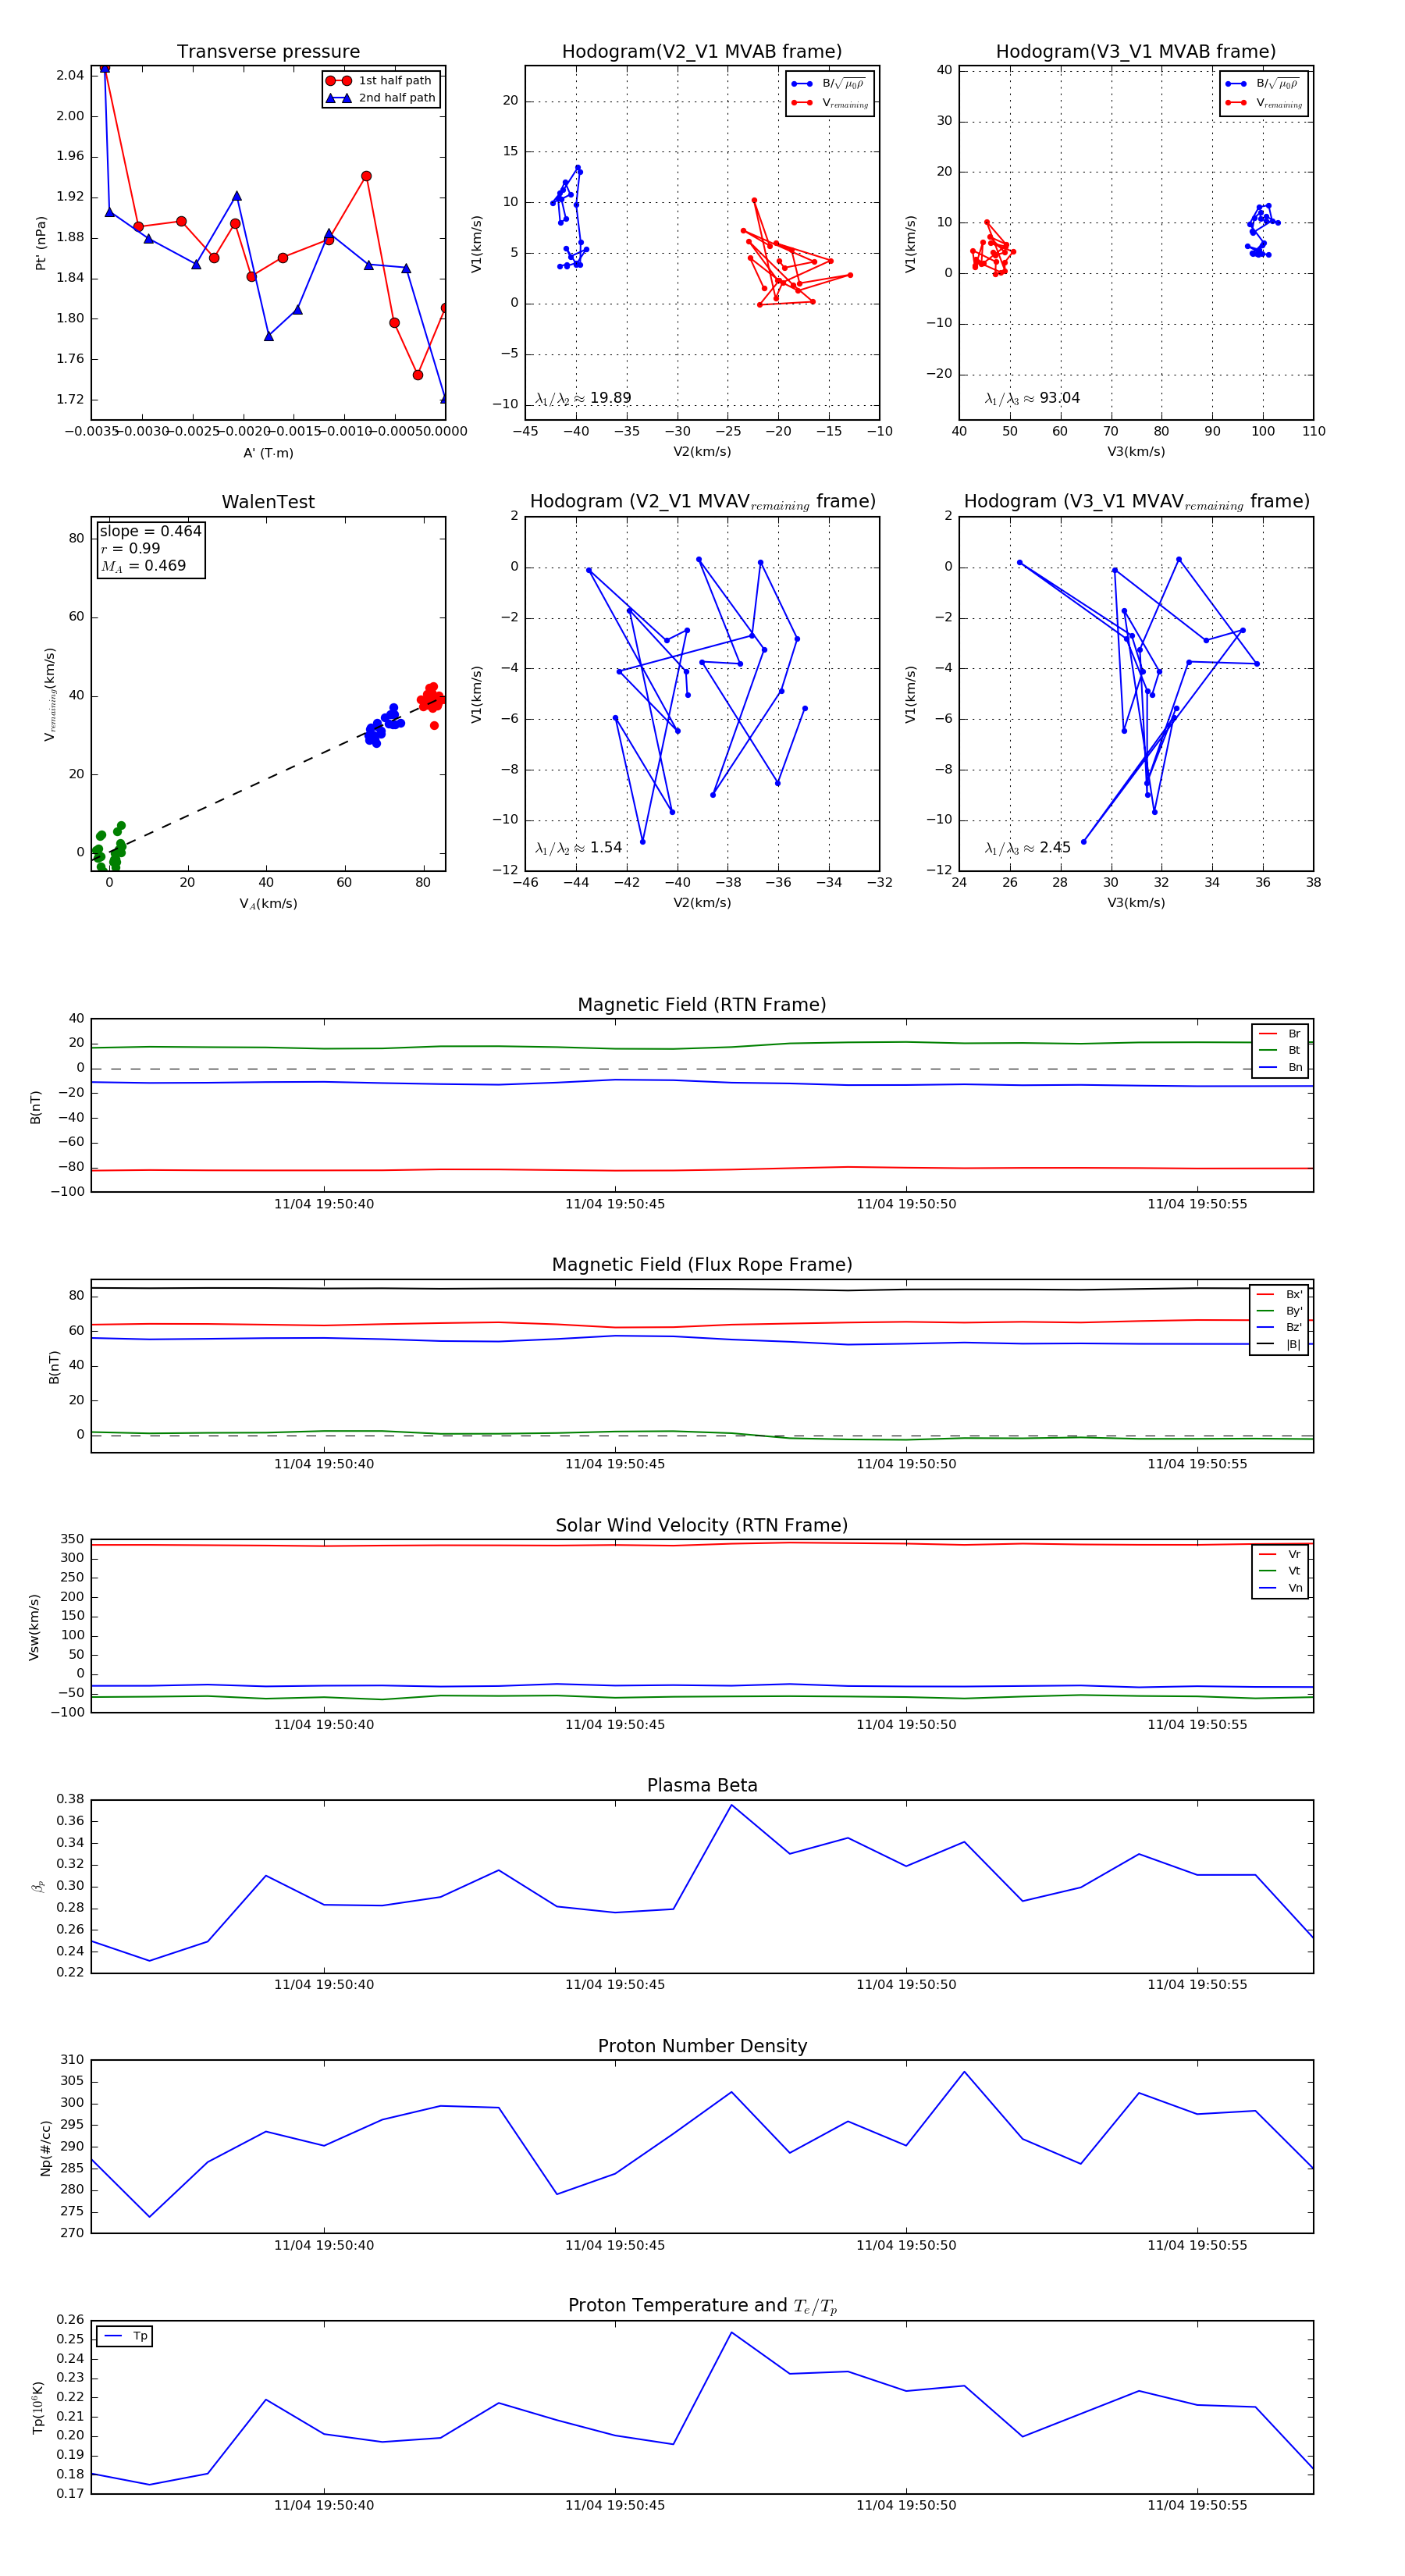Click '11/04 19:50:45' tick under RTN magnetic field
This screenshot has width=1405, height=2576.
click(615, 1204)
